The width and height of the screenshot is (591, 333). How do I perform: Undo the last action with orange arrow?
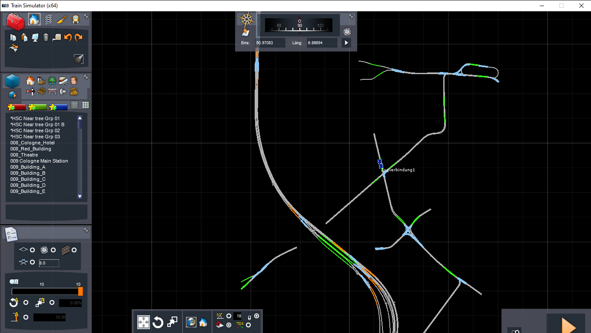[x=67, y=38]
